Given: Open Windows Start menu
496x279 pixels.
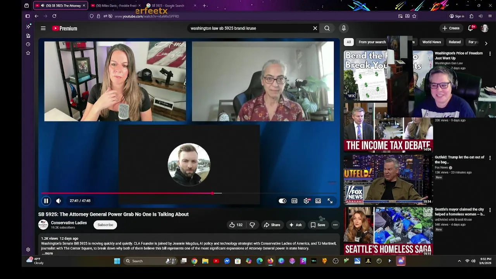Looking at the screenshot, I should [117, 261].
